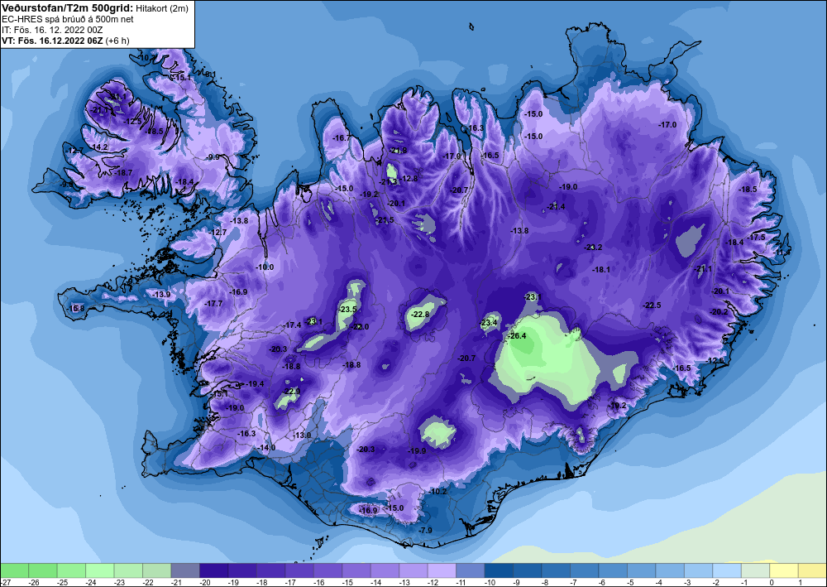This screenshot has width=827, height=587.
Task: Click the -21.4 temperature label
Action: coord(556,206)
